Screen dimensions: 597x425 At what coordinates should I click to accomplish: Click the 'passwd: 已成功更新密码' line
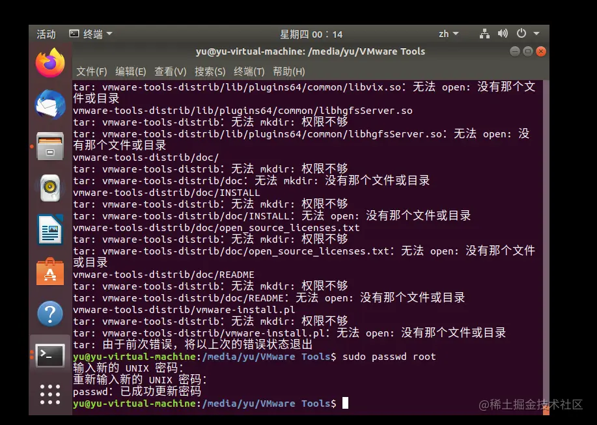click(137, 392)
